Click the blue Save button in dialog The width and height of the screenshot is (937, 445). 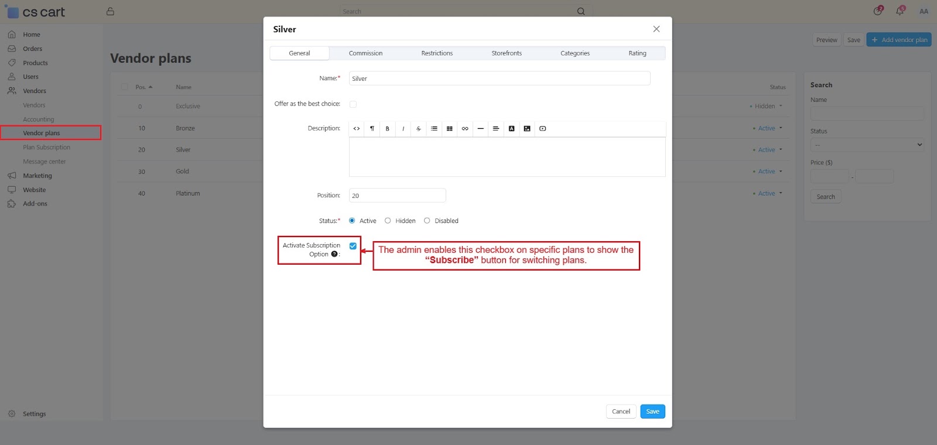tap(652, 412)
